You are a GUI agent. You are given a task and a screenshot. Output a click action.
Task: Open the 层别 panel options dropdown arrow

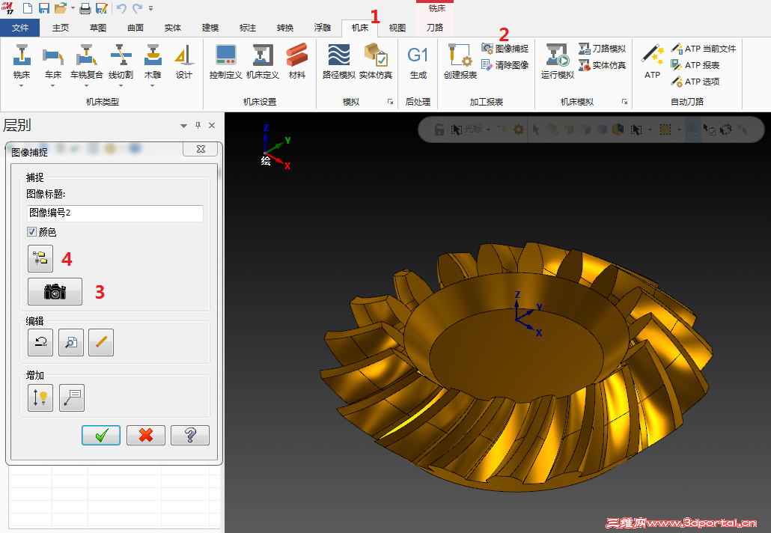tap(183, 126)
